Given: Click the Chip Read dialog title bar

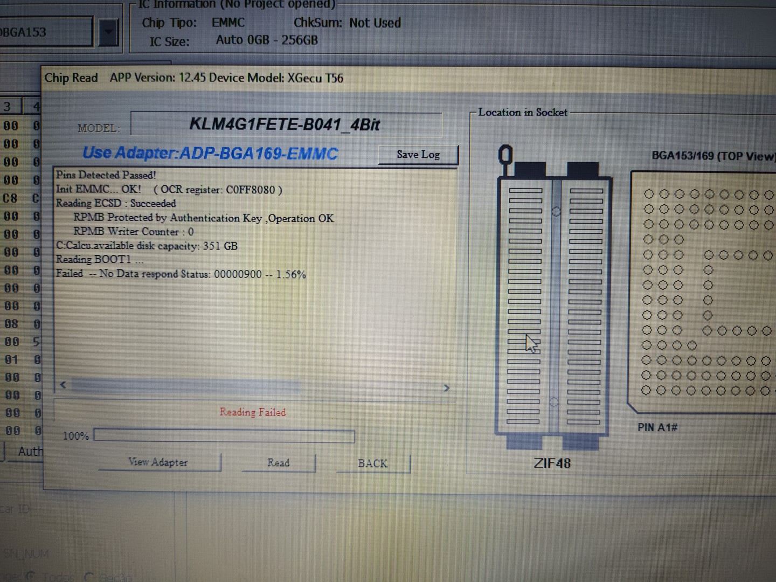Looking at the screenshot, I should (377, 78).
